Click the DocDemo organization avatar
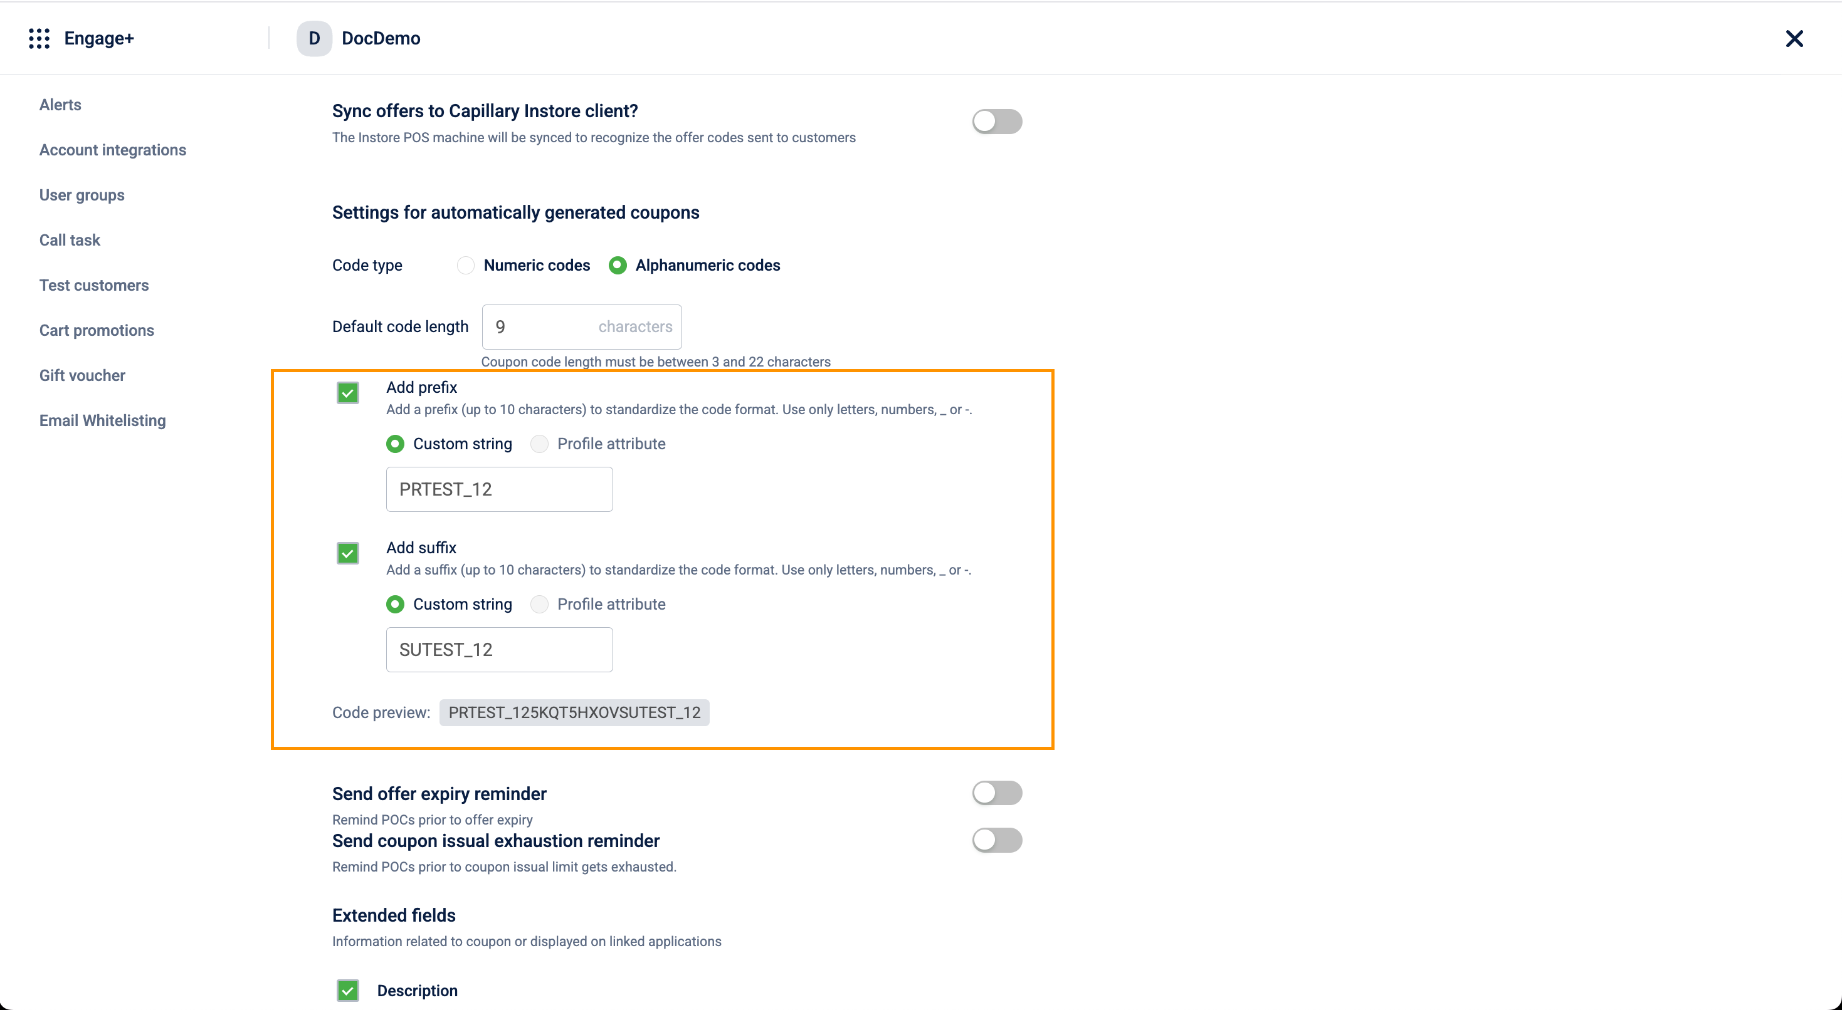 coord(314,39)
